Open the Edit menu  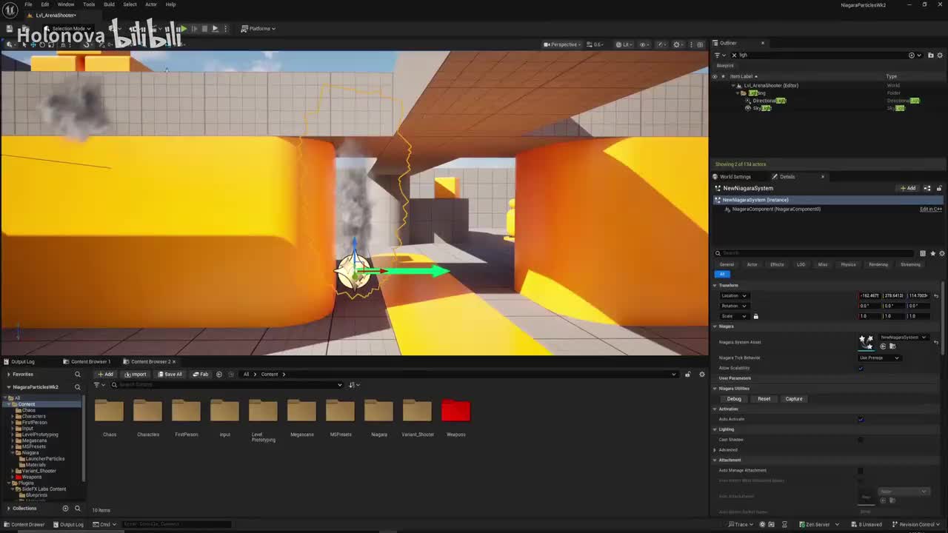(45, 4)
